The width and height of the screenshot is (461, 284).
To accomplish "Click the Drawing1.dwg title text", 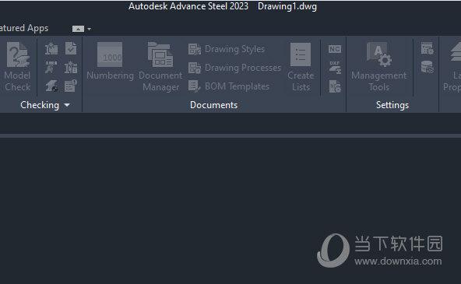I will pyautogui.click(x=287, y=6).
